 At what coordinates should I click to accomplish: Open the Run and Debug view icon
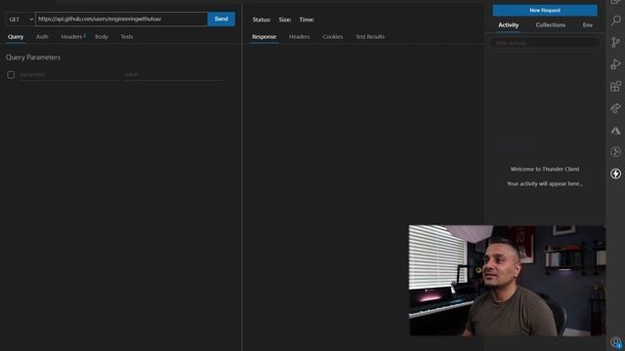pyautogui.click(x=616, y=63)
